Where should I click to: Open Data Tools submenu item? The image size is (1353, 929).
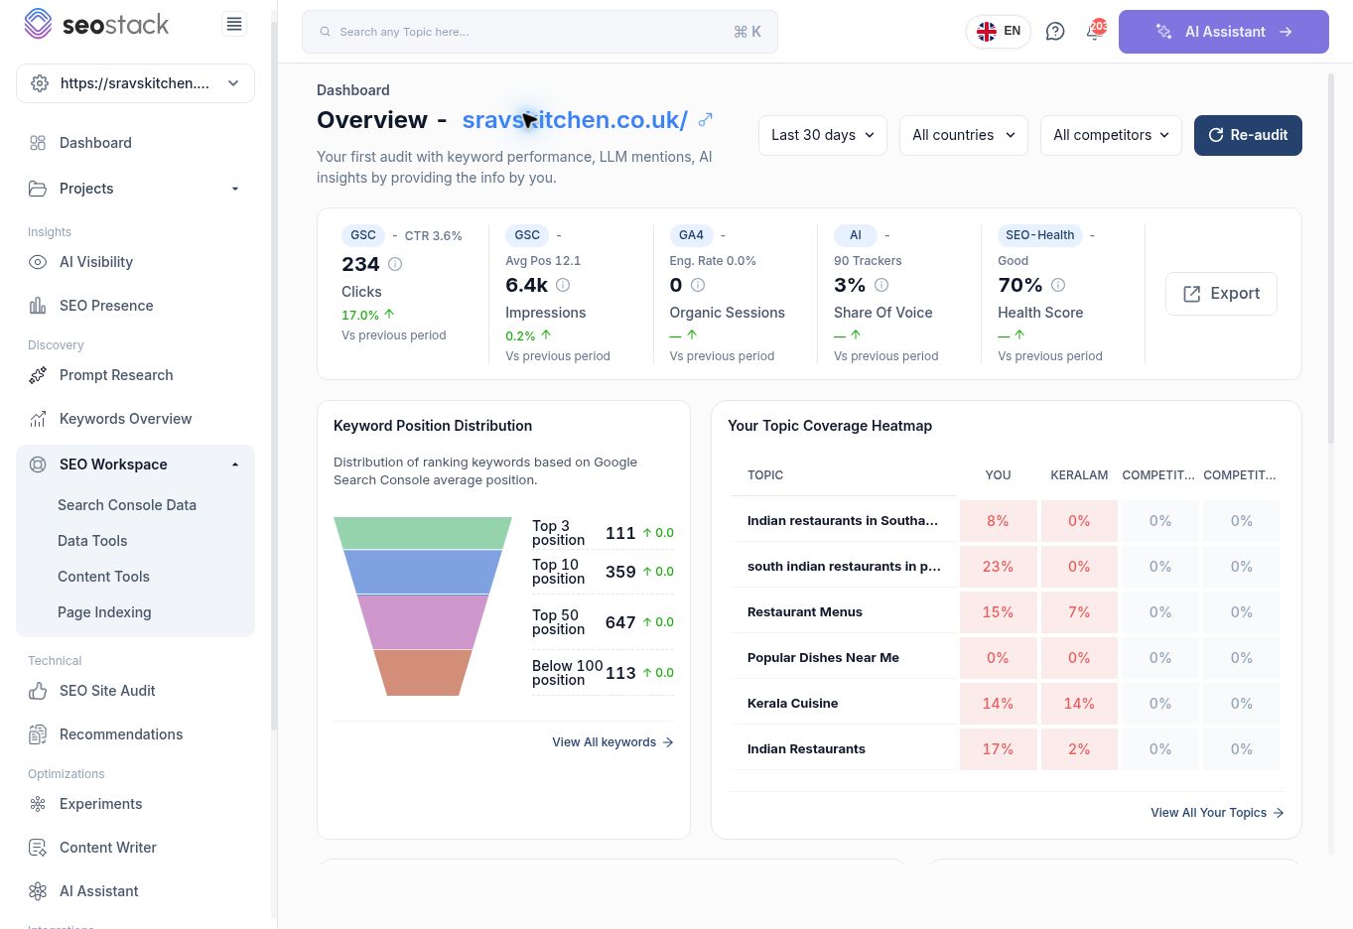[x=92, y=541]
